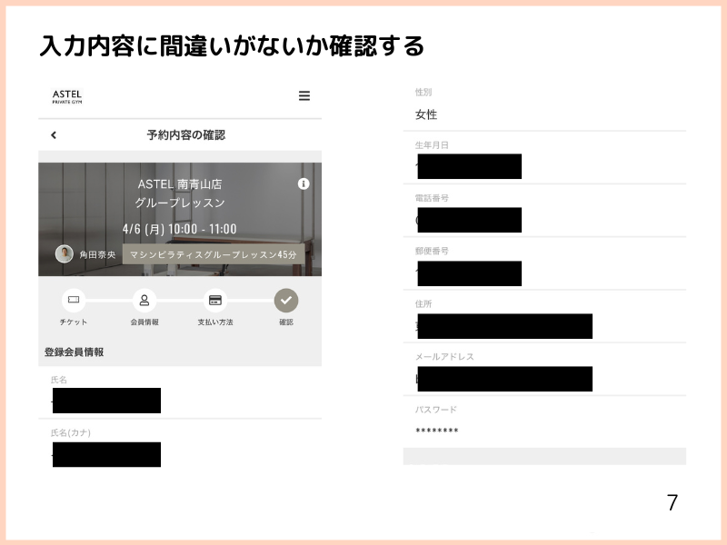Click the 確認 checkmark step icon

[x=286, y=300]
